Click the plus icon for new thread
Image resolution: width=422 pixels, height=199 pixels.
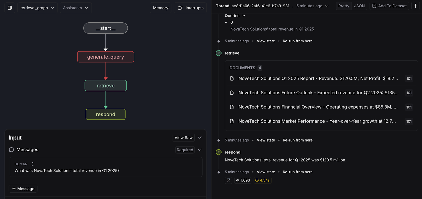(x=415, y=6)
